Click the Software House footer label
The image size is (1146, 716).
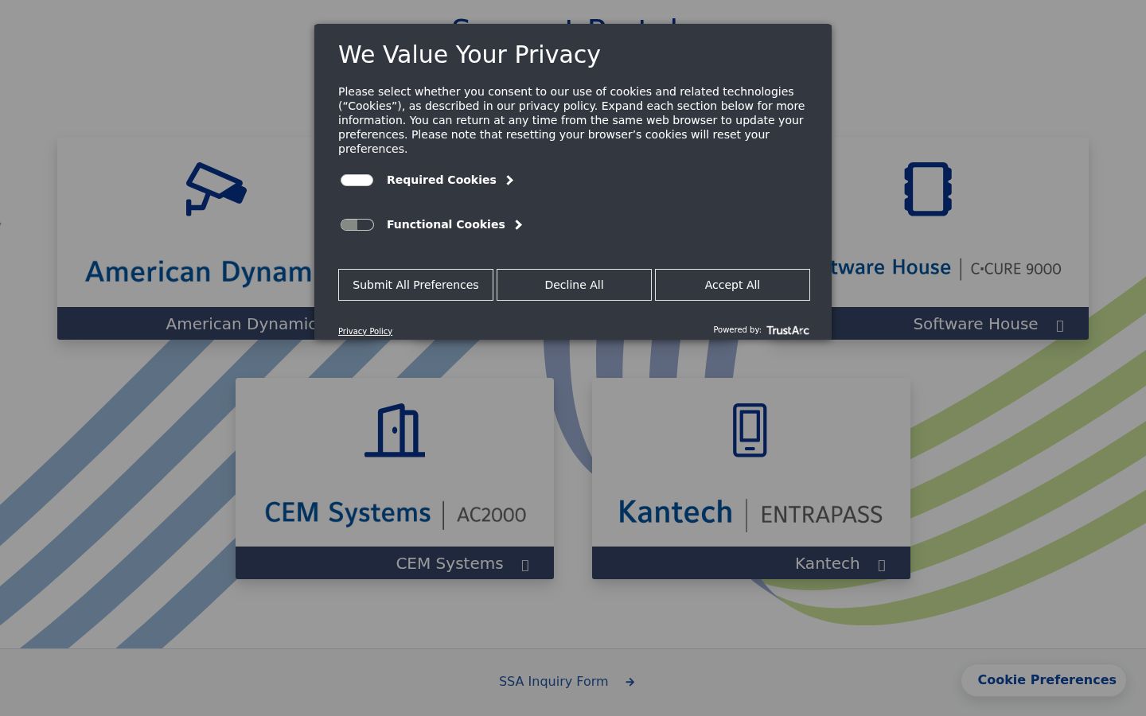coord(975,324)
